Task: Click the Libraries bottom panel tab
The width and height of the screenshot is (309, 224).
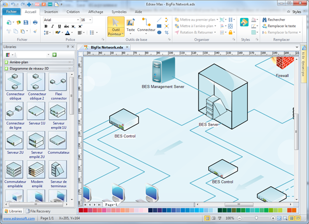Action: pos(13,211)
